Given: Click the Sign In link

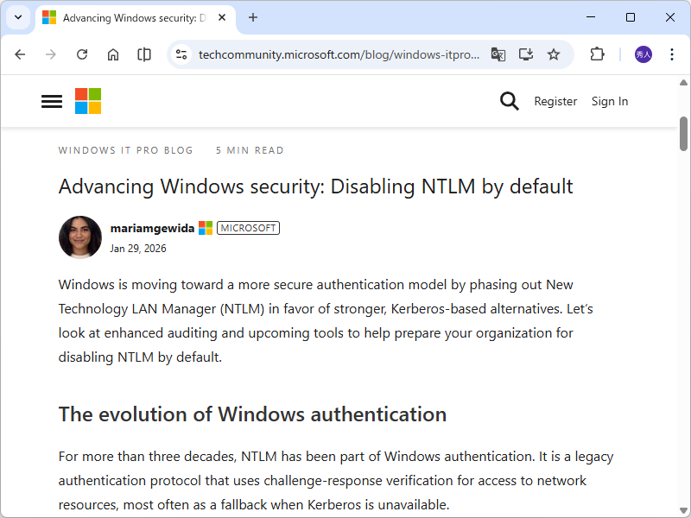Looking at the screenshot, I should coord(610,101).
